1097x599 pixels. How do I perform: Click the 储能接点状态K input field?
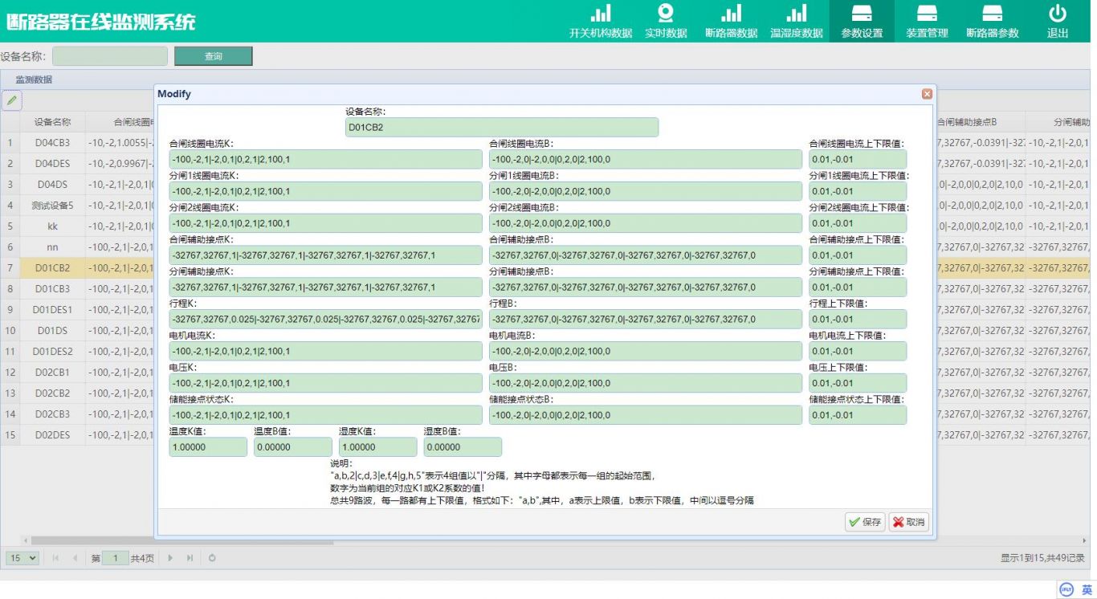(x=325, y=415)
